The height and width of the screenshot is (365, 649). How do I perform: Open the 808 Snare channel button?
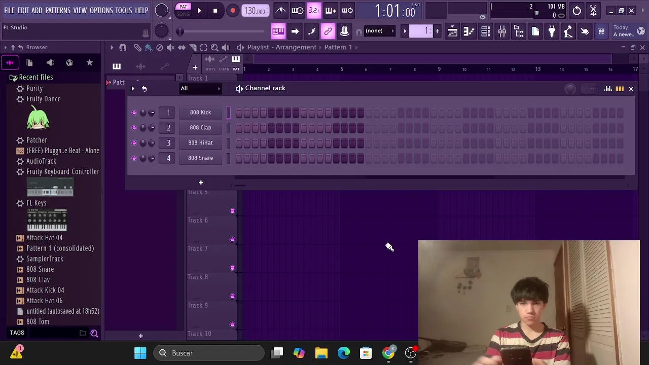coord(201,158)
